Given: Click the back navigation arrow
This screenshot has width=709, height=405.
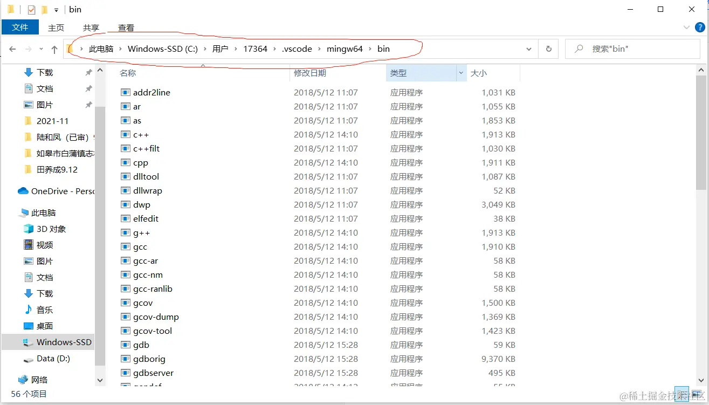Looking at the screenshot, I should [12, 49].
